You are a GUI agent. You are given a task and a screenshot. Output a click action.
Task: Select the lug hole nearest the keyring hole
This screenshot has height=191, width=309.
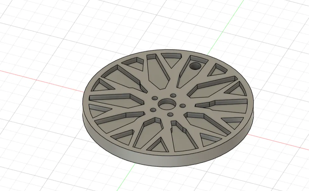point(173,96)
